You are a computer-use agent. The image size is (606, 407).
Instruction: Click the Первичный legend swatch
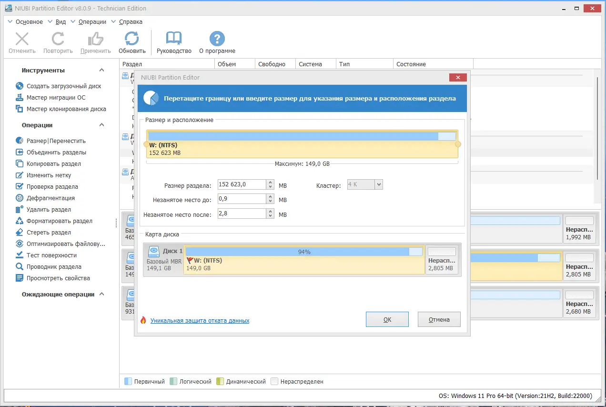[x=128, y=381]
